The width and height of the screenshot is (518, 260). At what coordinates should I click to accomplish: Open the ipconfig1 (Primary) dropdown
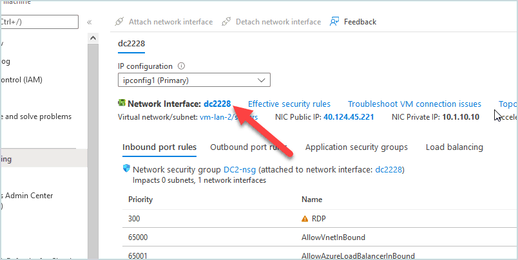pyautogui.click(x=195, y=80)
